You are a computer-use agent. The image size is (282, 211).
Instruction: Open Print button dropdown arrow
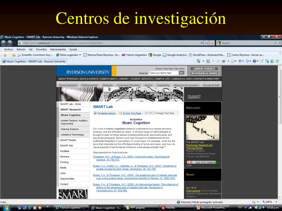click(228, 61)
